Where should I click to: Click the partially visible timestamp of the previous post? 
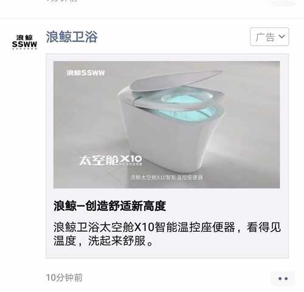click(x=62, y=1)
